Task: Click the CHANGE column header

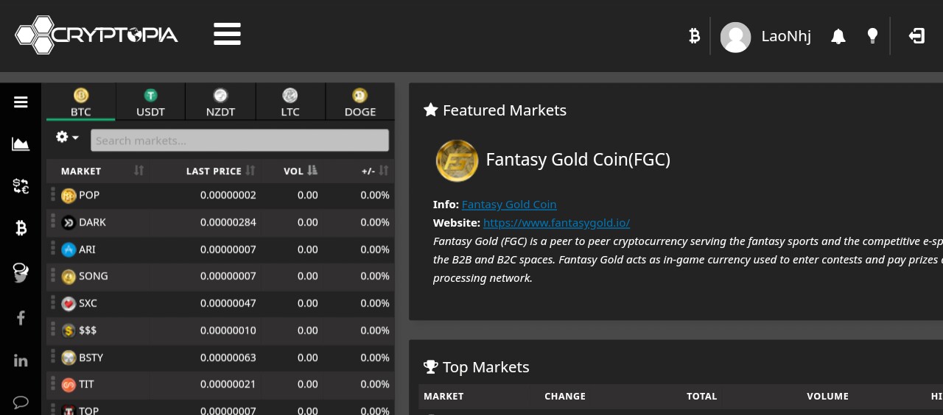Action: (565, 396)
